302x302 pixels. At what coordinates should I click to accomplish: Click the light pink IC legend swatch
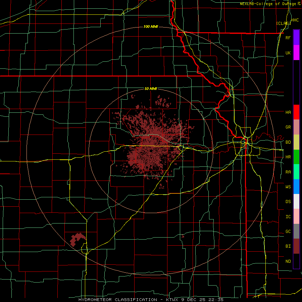tap(296, 216)
